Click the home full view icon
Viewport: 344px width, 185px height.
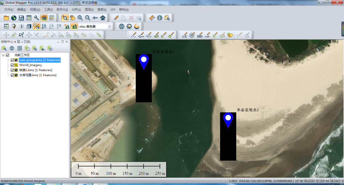103,18
